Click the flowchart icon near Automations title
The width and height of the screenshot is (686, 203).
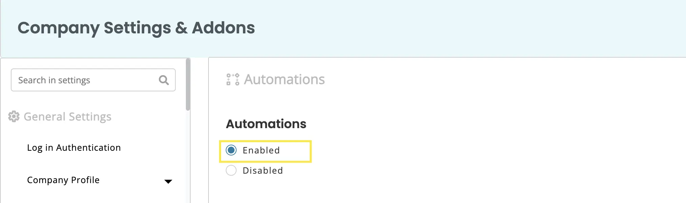pyautogui.click(x=232, y=80)
